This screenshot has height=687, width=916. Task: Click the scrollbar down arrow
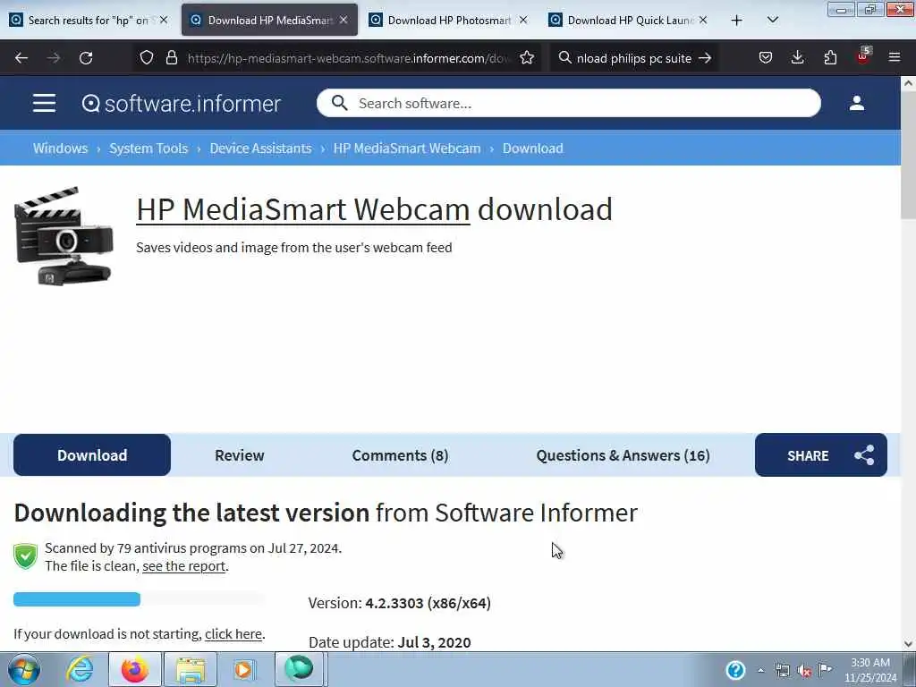coord(908,644)
